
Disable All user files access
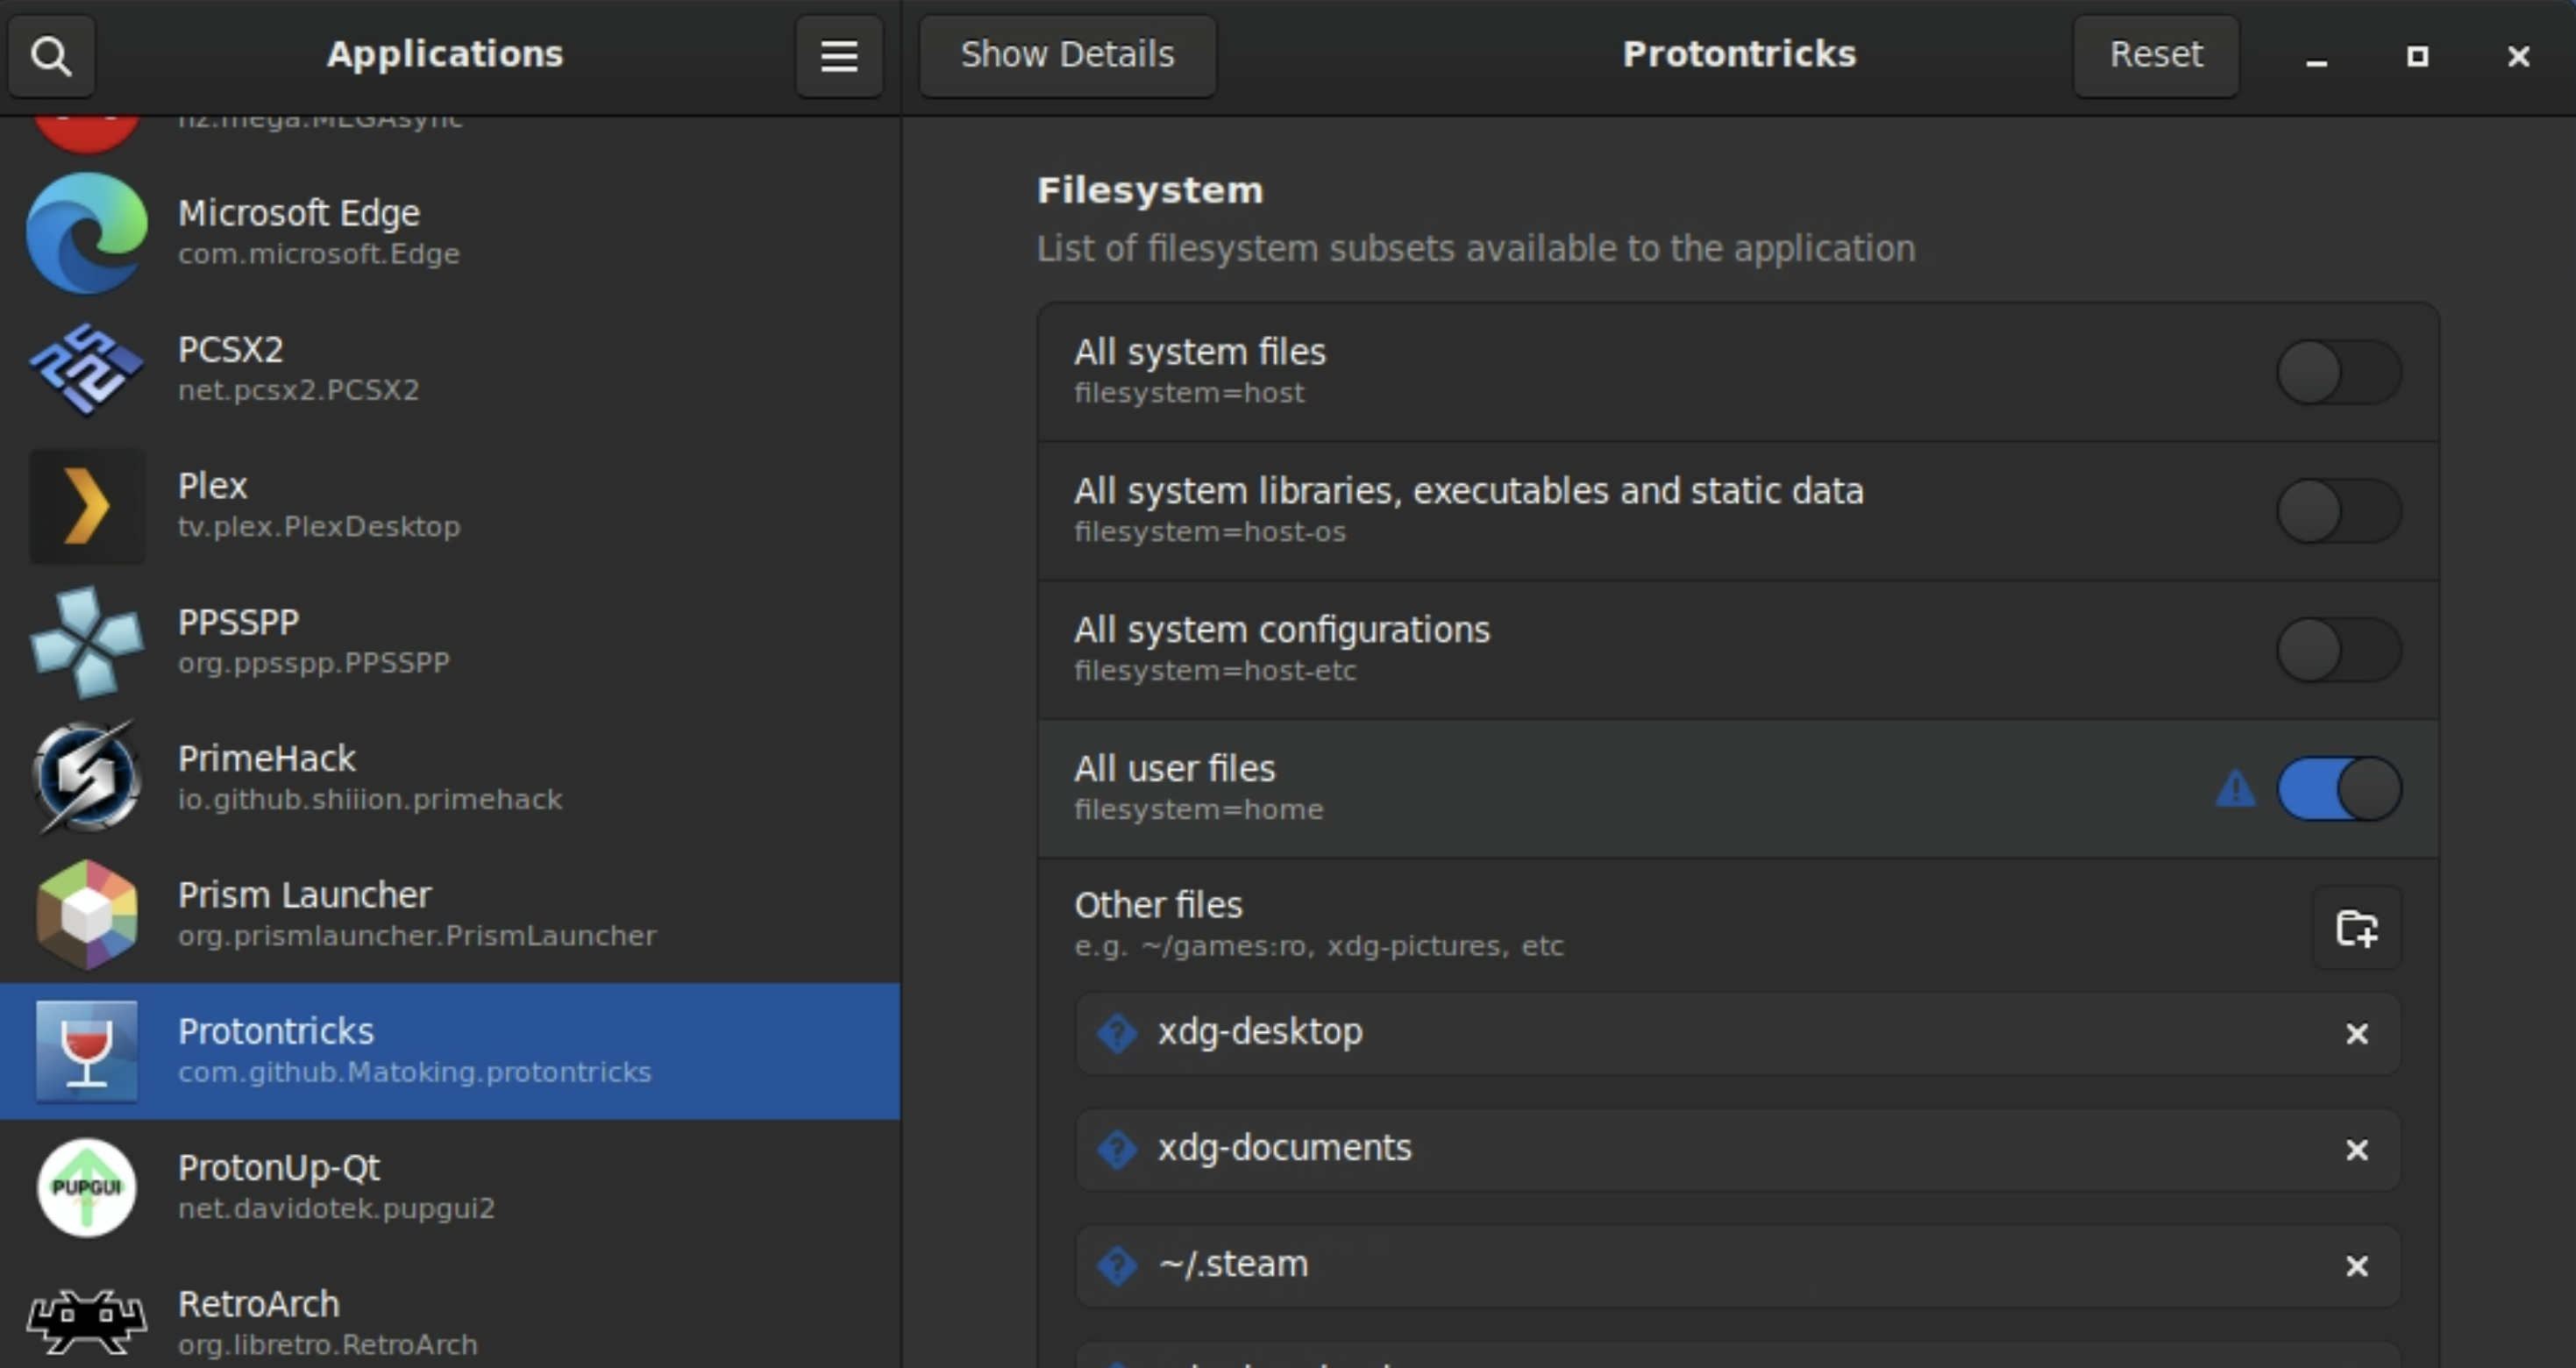pos(2338,789)
